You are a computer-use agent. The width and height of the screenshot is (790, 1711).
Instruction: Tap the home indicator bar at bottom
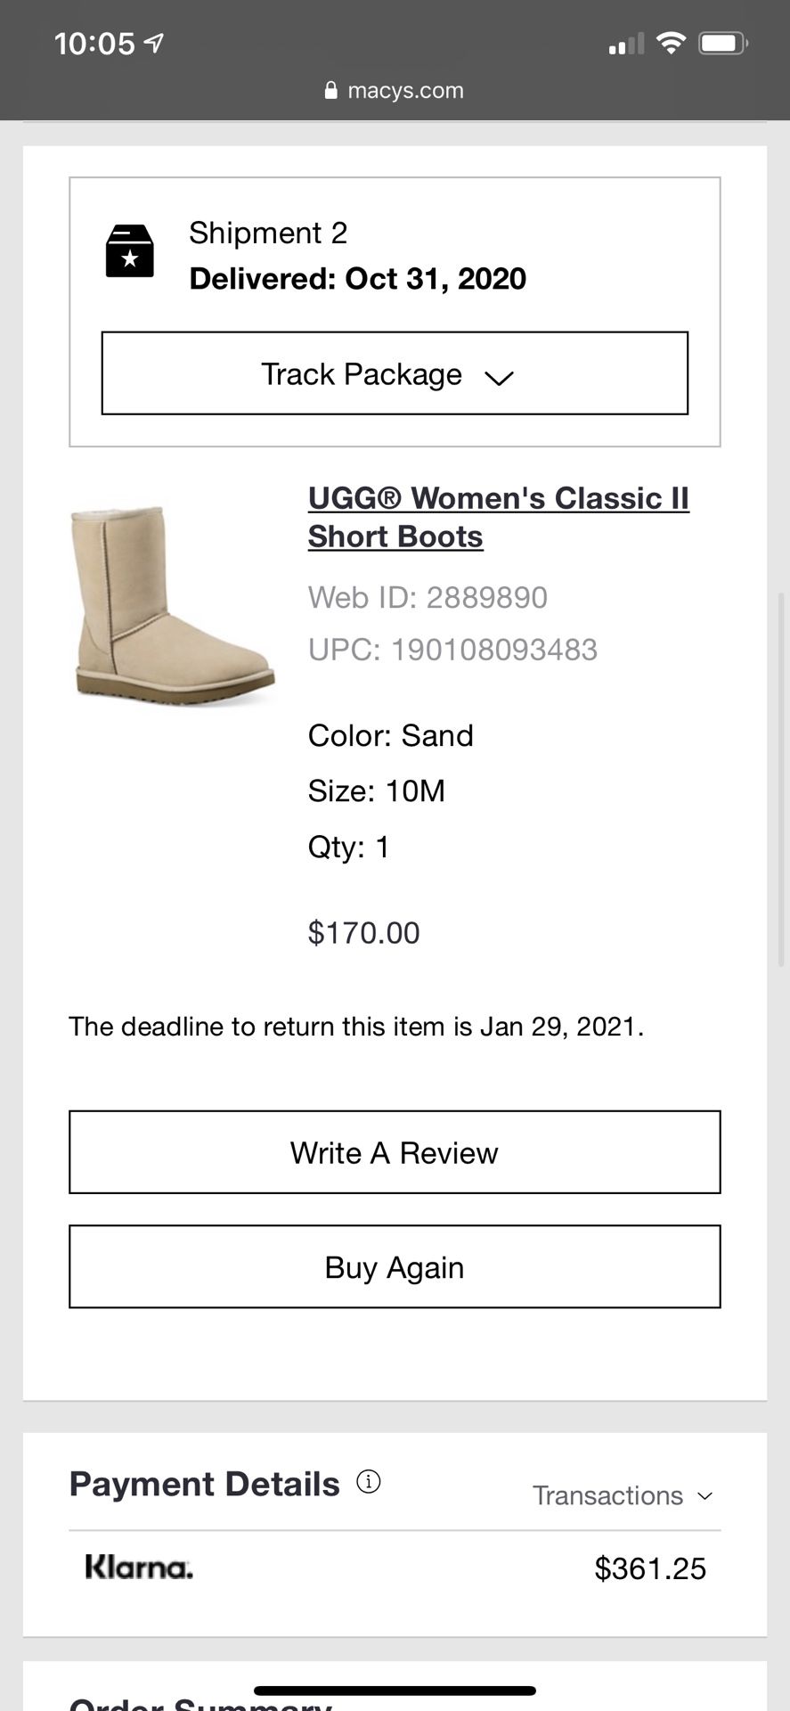tap(395, 1691)
